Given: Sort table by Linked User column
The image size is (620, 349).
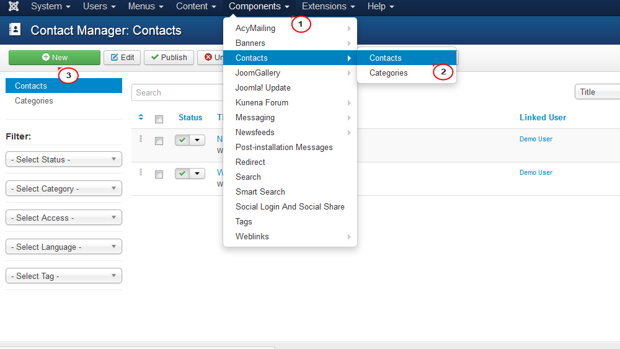Looking at the screenshot, I should click(542, 117).
